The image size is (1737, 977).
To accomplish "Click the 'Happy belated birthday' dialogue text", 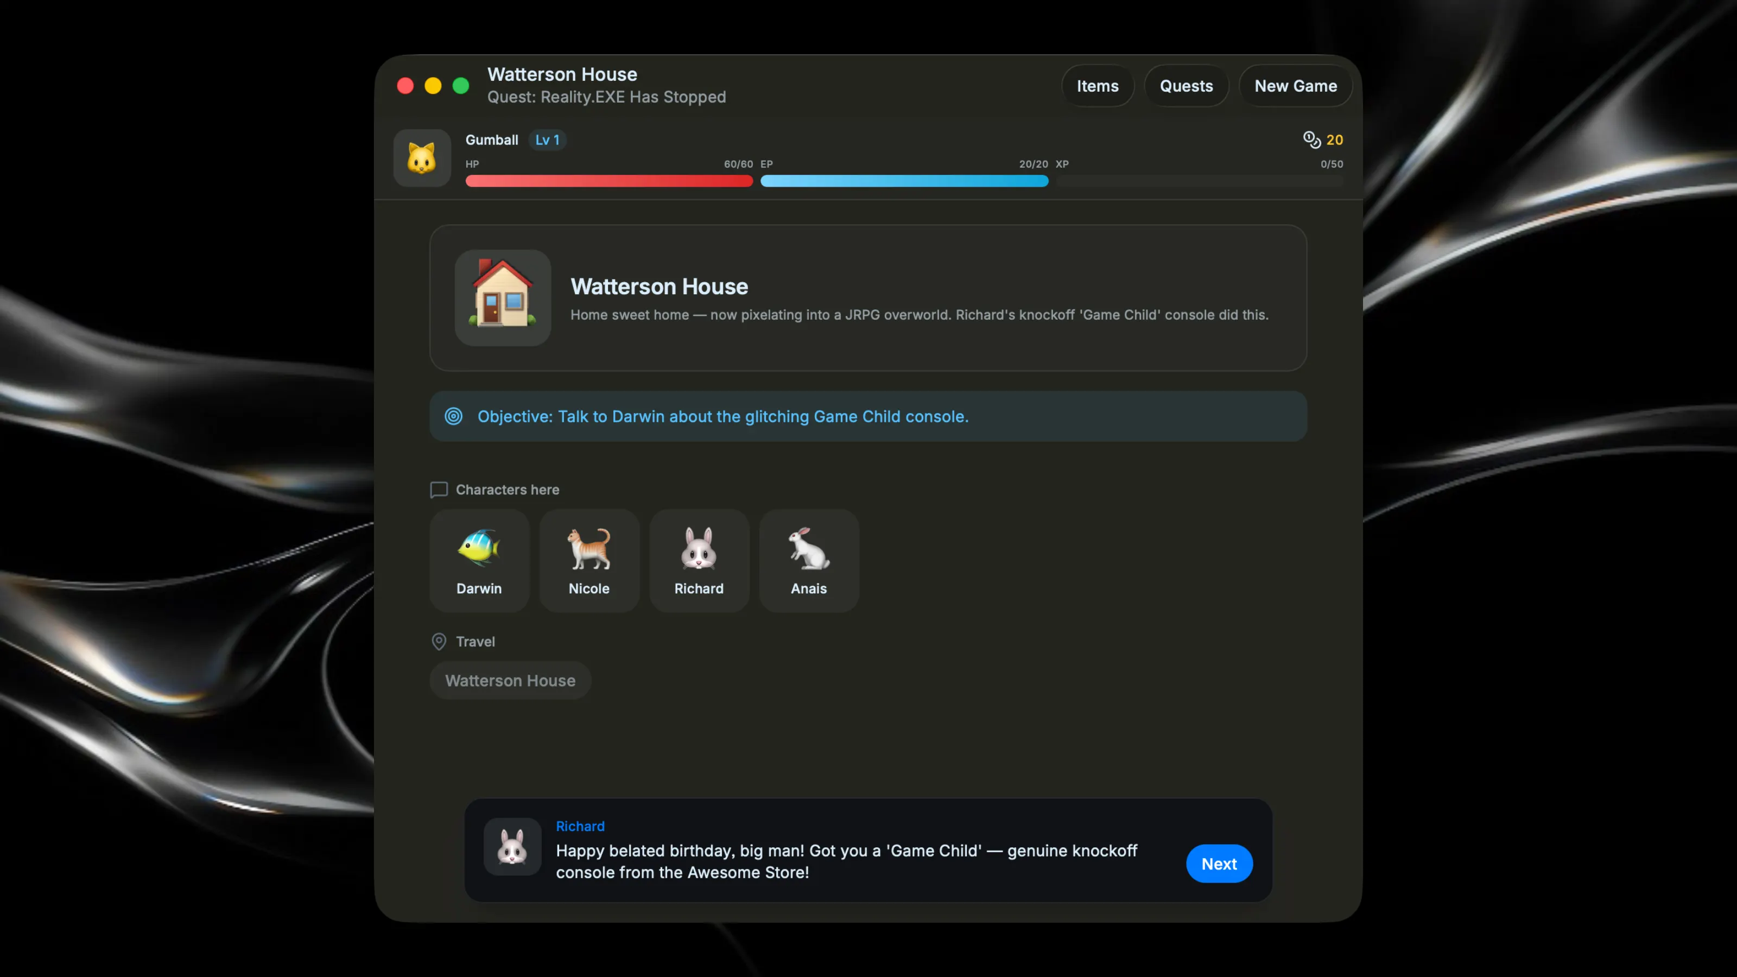I will coord(846,861).
